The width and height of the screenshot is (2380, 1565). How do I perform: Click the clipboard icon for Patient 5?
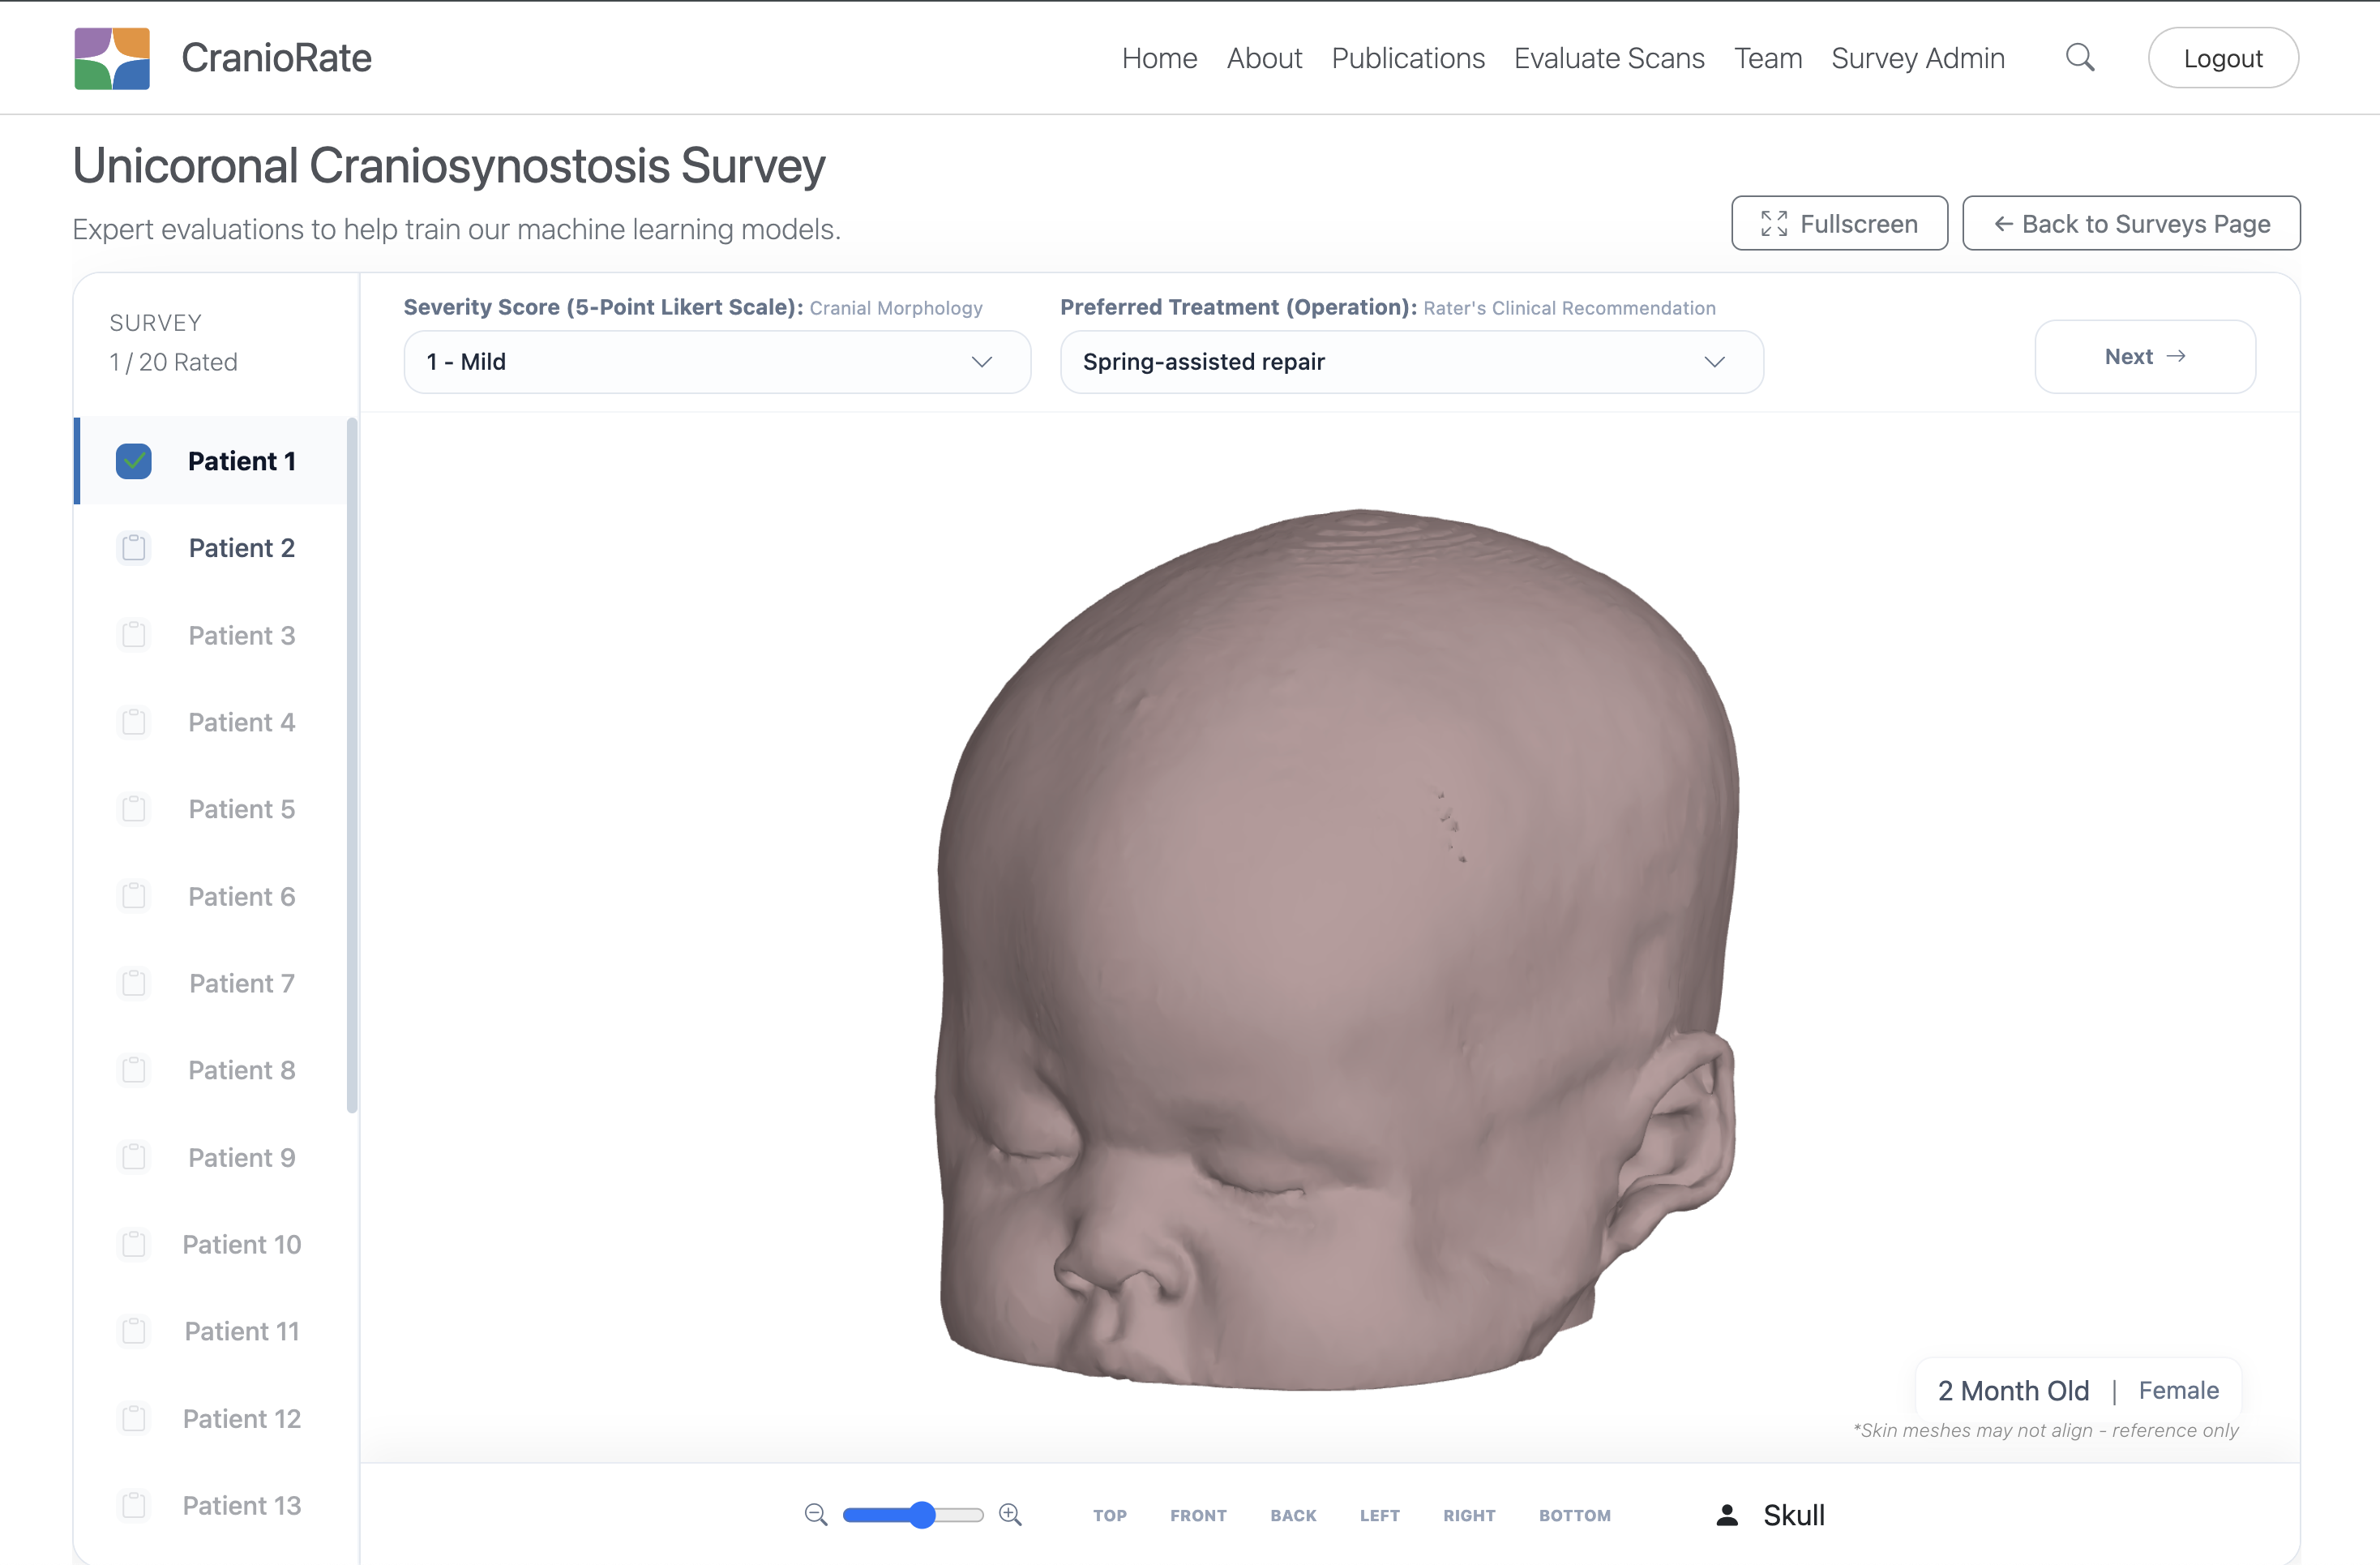point(134,809)
